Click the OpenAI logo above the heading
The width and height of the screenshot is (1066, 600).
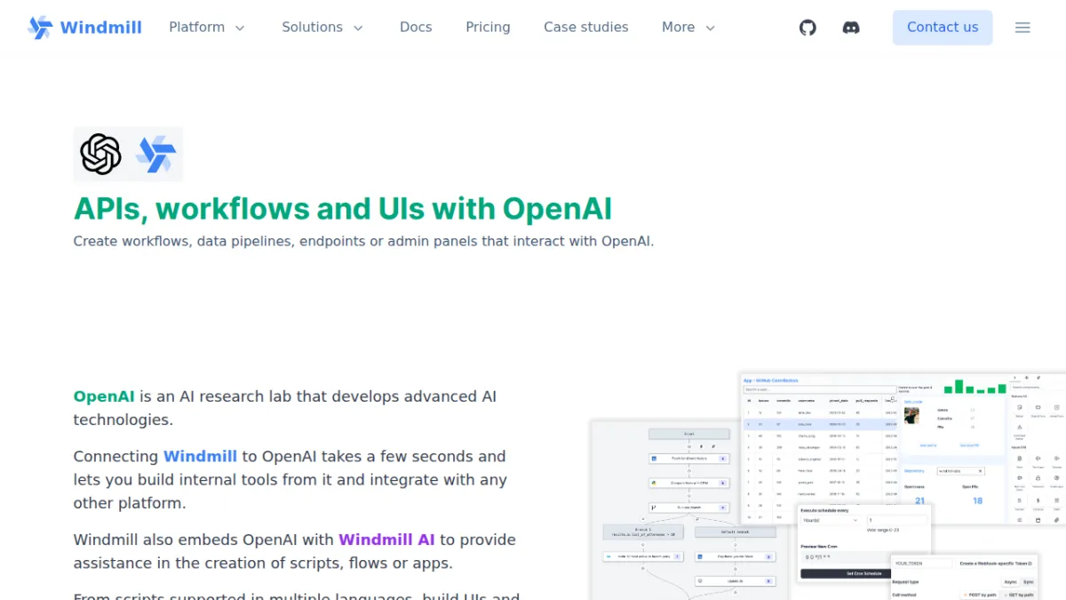coord(101,154)
